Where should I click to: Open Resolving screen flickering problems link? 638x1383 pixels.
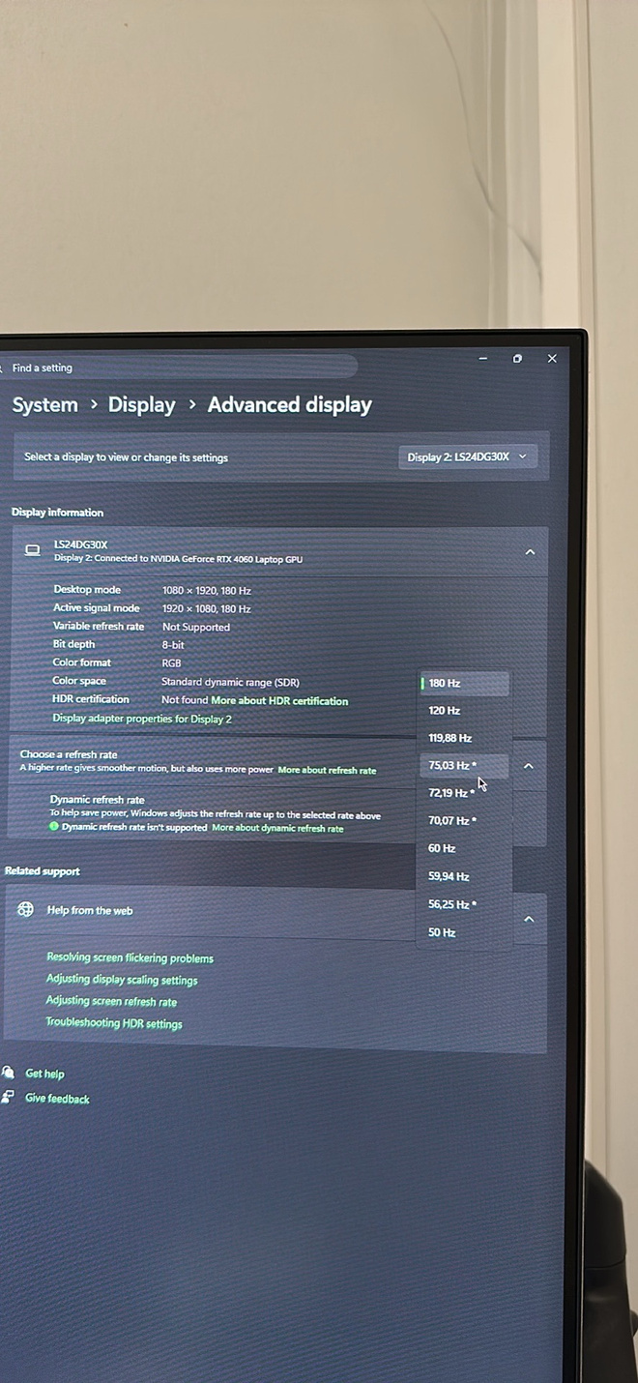tap(130, 958)
